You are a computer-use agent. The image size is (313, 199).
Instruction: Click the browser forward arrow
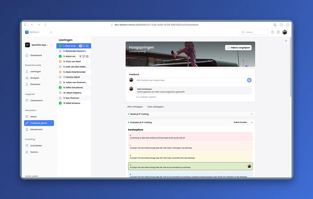coord(39,25)
